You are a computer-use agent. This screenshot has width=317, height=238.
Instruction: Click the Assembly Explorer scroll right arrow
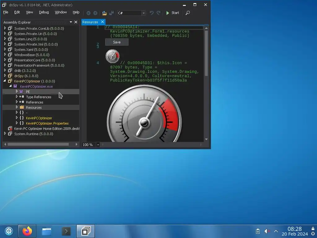[76, 144]
